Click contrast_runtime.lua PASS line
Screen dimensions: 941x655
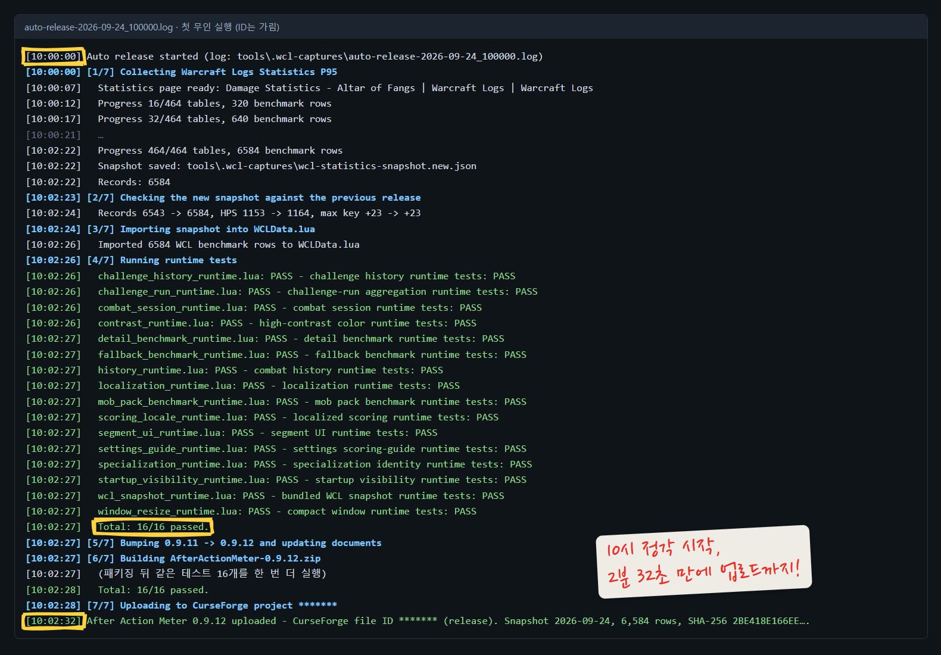(x=251, y=323)
